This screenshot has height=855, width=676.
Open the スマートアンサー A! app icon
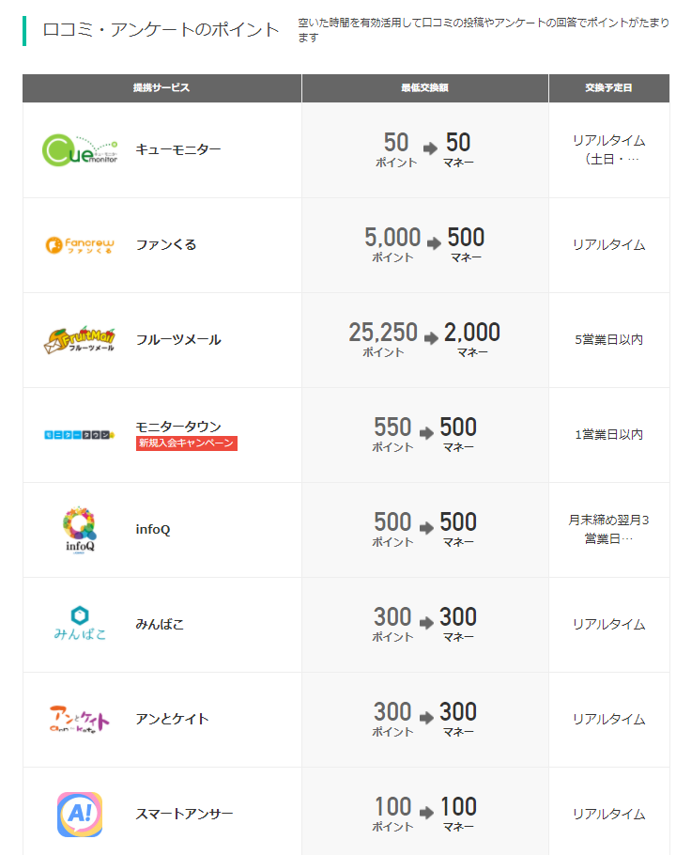(80, 814)
